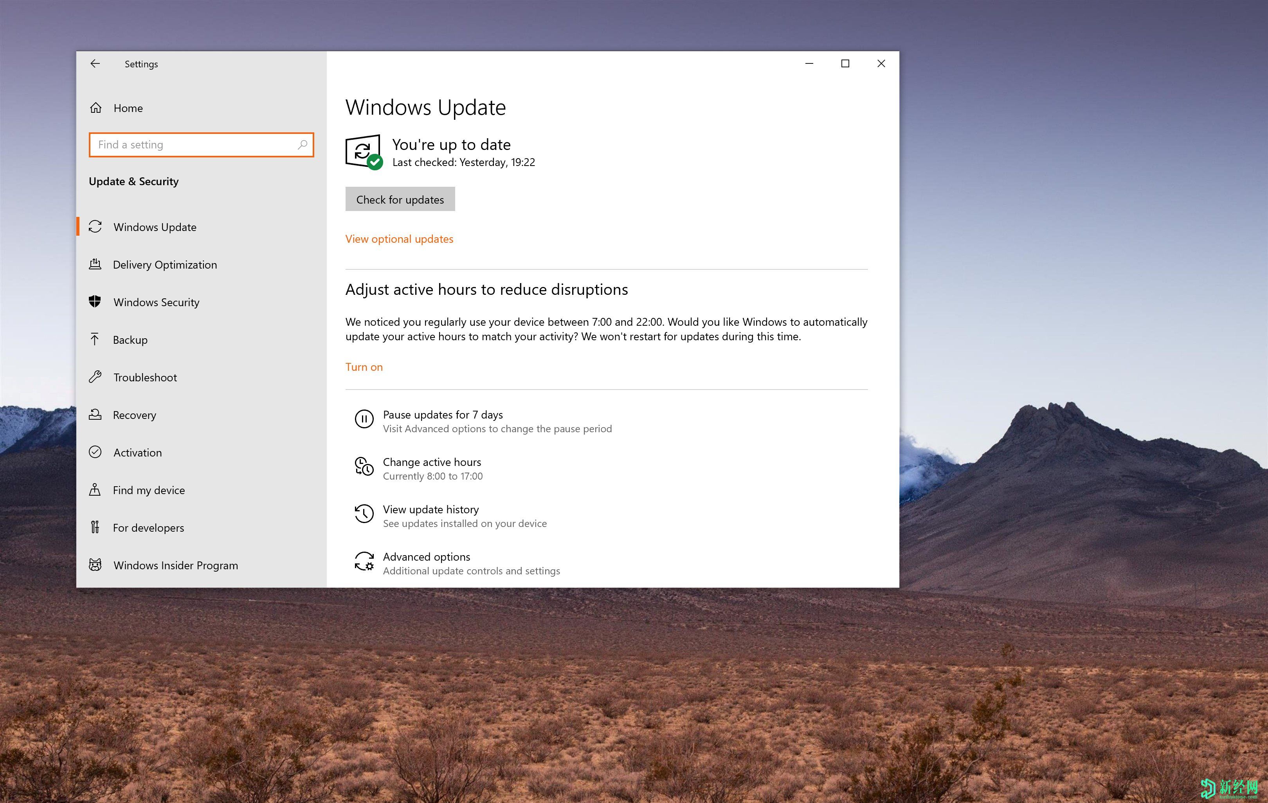Open the Activation page
Viewport: 1268px width, 803px height.
(x=137, y=453)
